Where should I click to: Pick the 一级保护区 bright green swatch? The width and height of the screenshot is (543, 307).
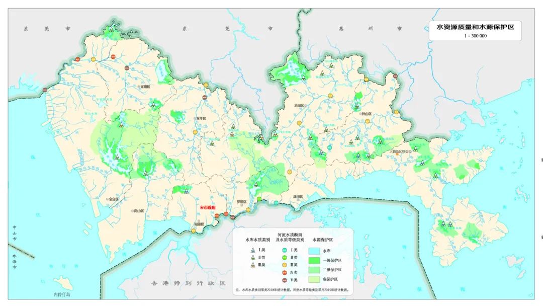314,260
